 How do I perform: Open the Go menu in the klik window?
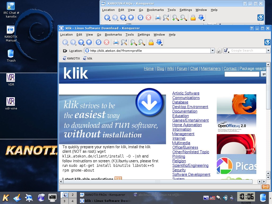99,35
